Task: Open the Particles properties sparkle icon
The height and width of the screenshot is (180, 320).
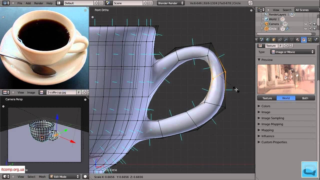Action: click(x=310, y=40)
